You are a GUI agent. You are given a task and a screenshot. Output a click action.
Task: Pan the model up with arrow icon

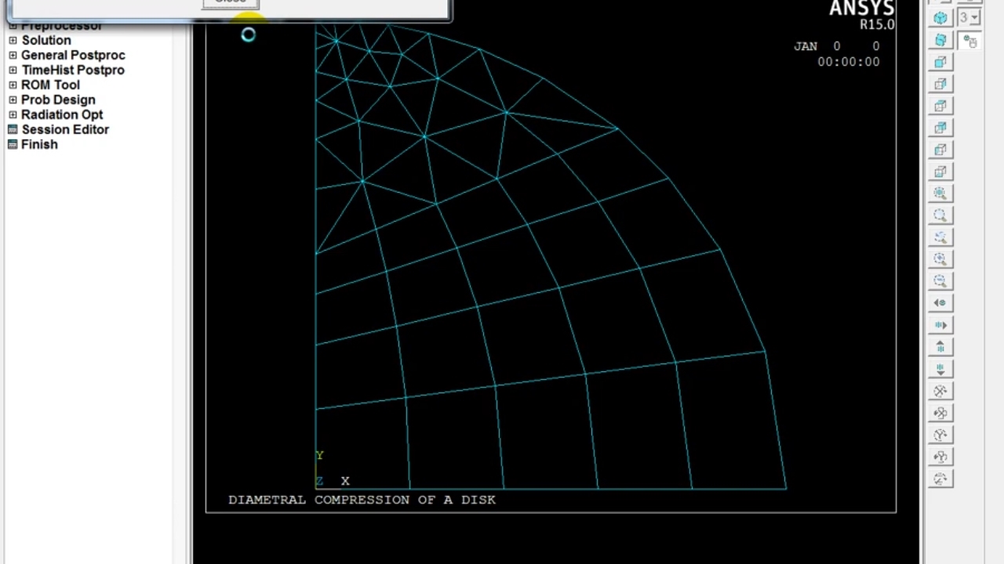tap(940, 347)
